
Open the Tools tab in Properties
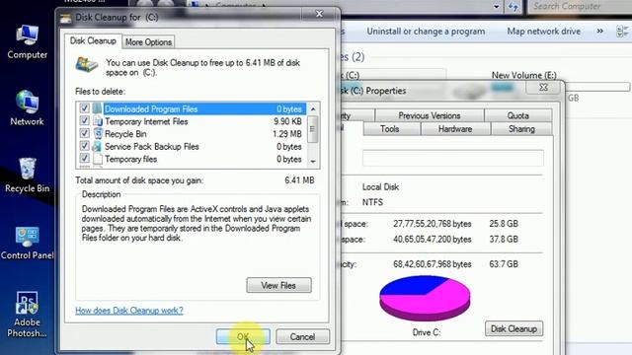(x=390, y=129)
